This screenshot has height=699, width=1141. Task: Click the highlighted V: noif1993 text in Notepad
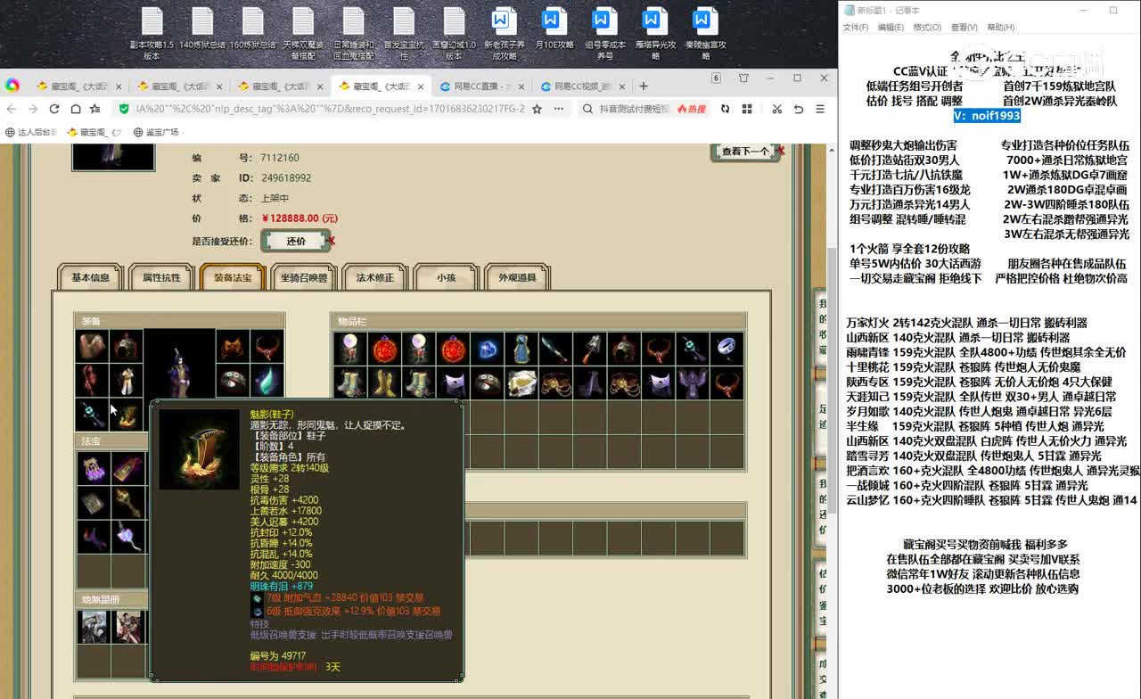coord(986,116)
